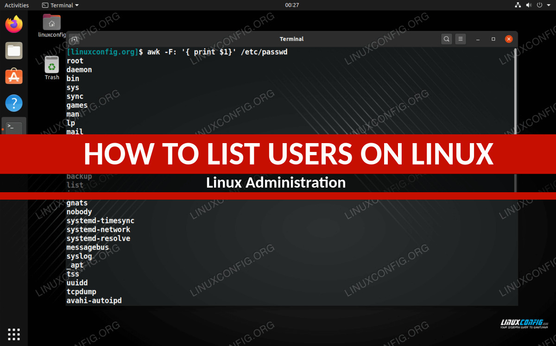Click the volume icon in the top bar
556x346 pixels.
tap(529, 5)
